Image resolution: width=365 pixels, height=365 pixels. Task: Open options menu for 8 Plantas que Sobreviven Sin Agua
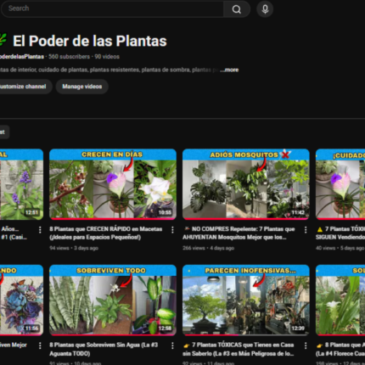pos(172,345)
